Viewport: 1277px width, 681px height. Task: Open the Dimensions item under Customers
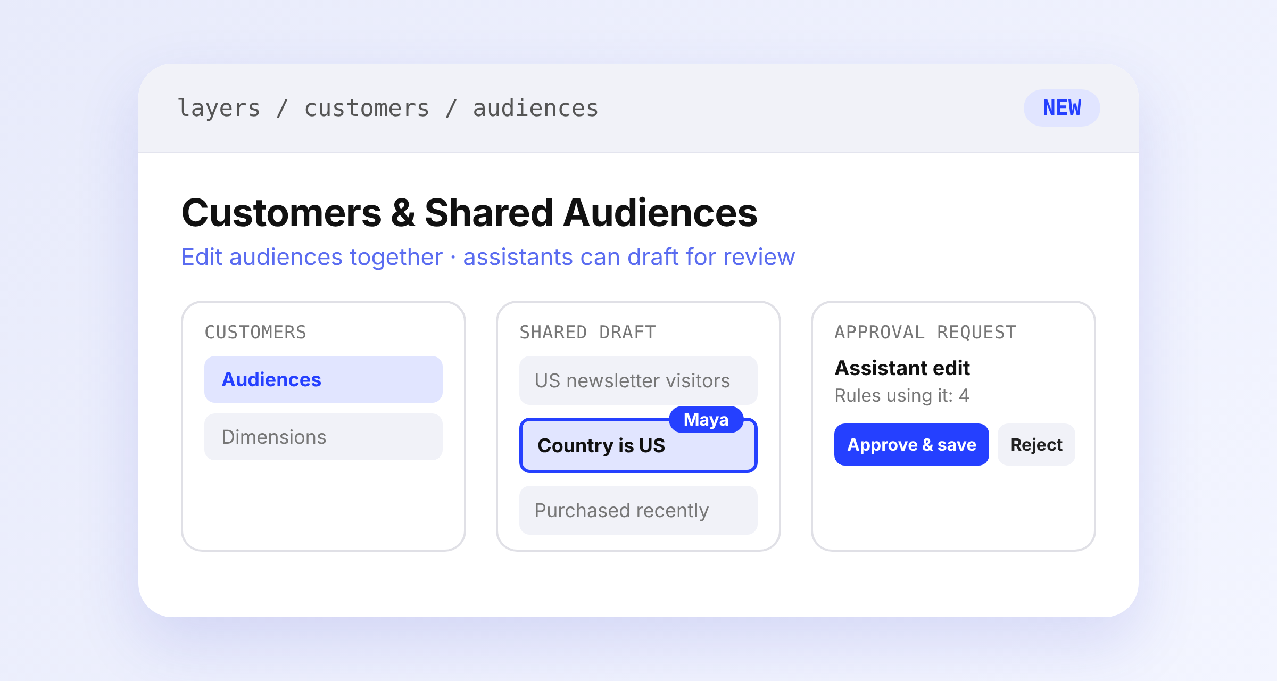323,437
